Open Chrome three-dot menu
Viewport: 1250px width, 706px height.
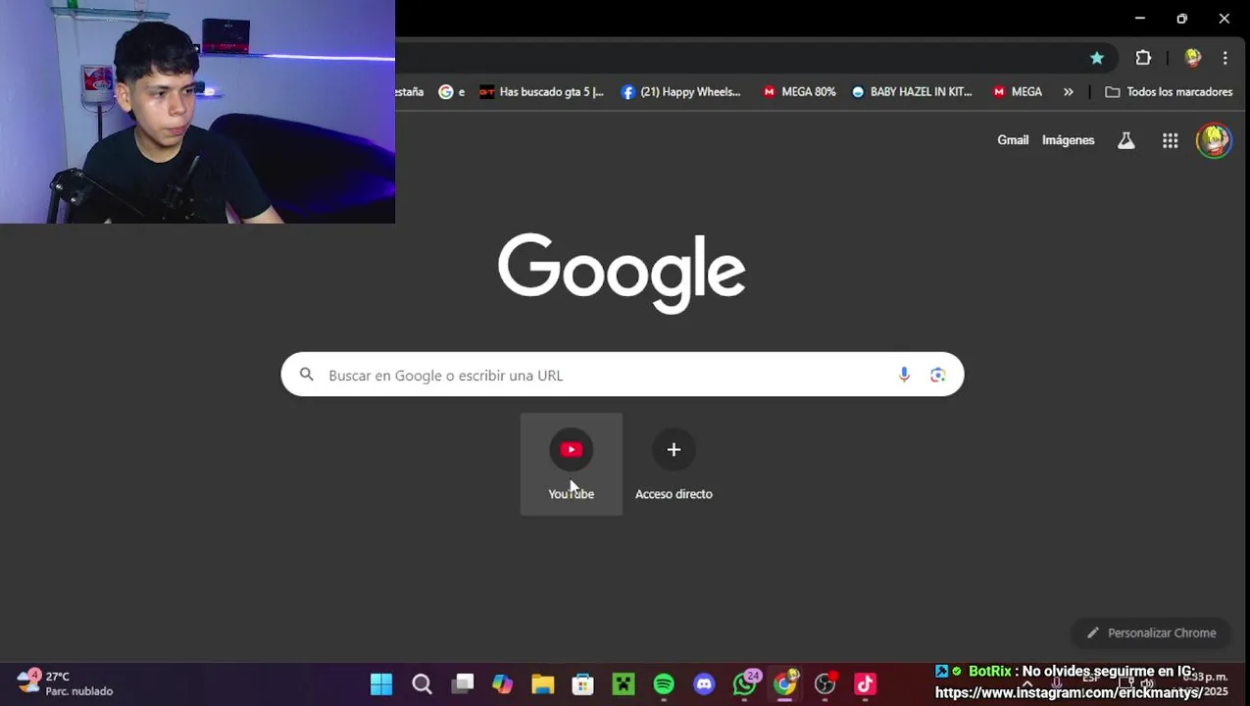click(1225, 58)
